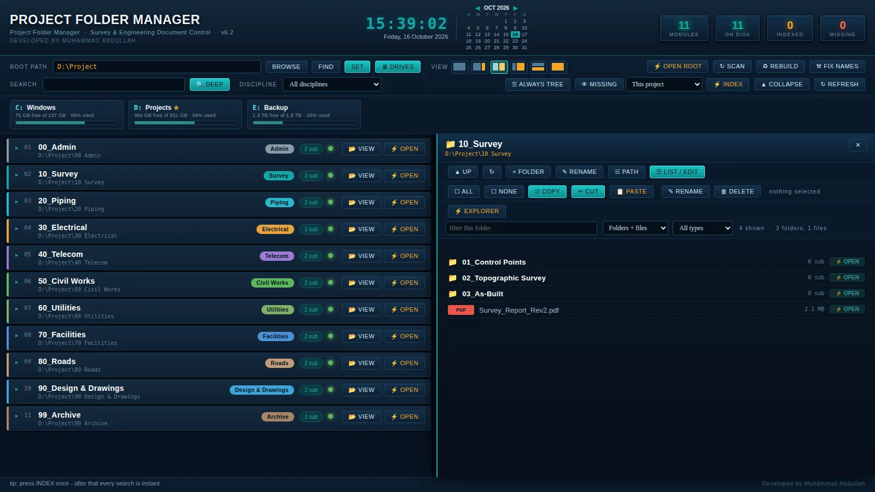Click the green status dot on 99_Archive row
The width and height of the screenshot is (875, 492).
click(x=330, y=417)
